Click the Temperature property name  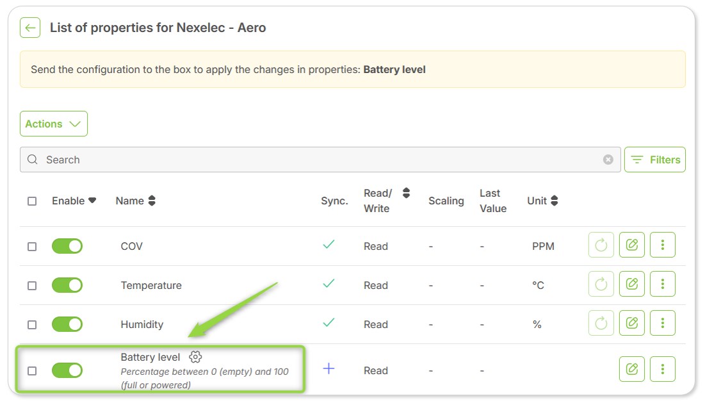pos(151,286)
